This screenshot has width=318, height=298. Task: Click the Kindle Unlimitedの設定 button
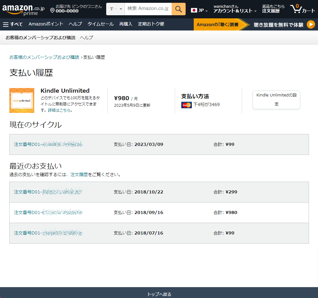pos(276,100)
